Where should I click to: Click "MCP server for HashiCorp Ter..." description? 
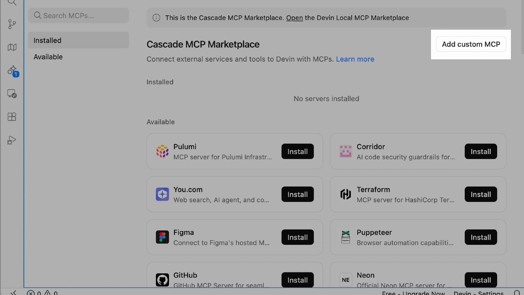coord(406,200)
